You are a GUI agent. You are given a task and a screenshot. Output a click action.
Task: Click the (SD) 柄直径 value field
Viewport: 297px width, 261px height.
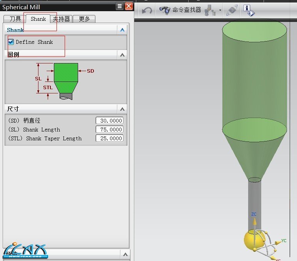[x=110, y=121]
